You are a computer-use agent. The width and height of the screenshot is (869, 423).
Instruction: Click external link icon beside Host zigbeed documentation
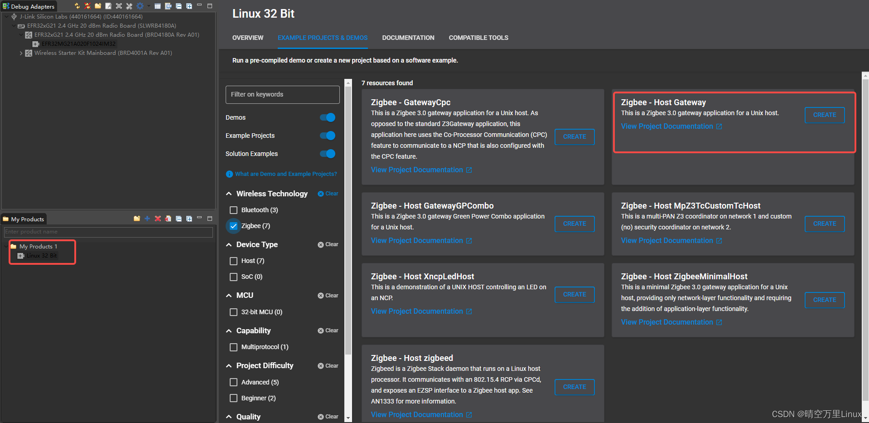pyautogui.click(x=469, y=415)
